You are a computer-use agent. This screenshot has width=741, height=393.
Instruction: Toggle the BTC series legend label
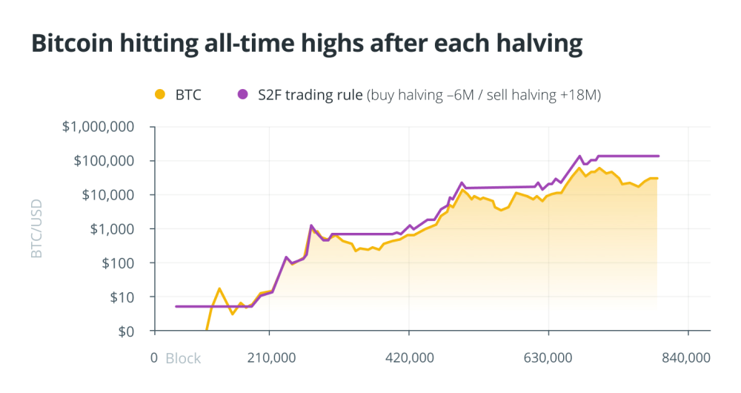(x=188, y=94)
